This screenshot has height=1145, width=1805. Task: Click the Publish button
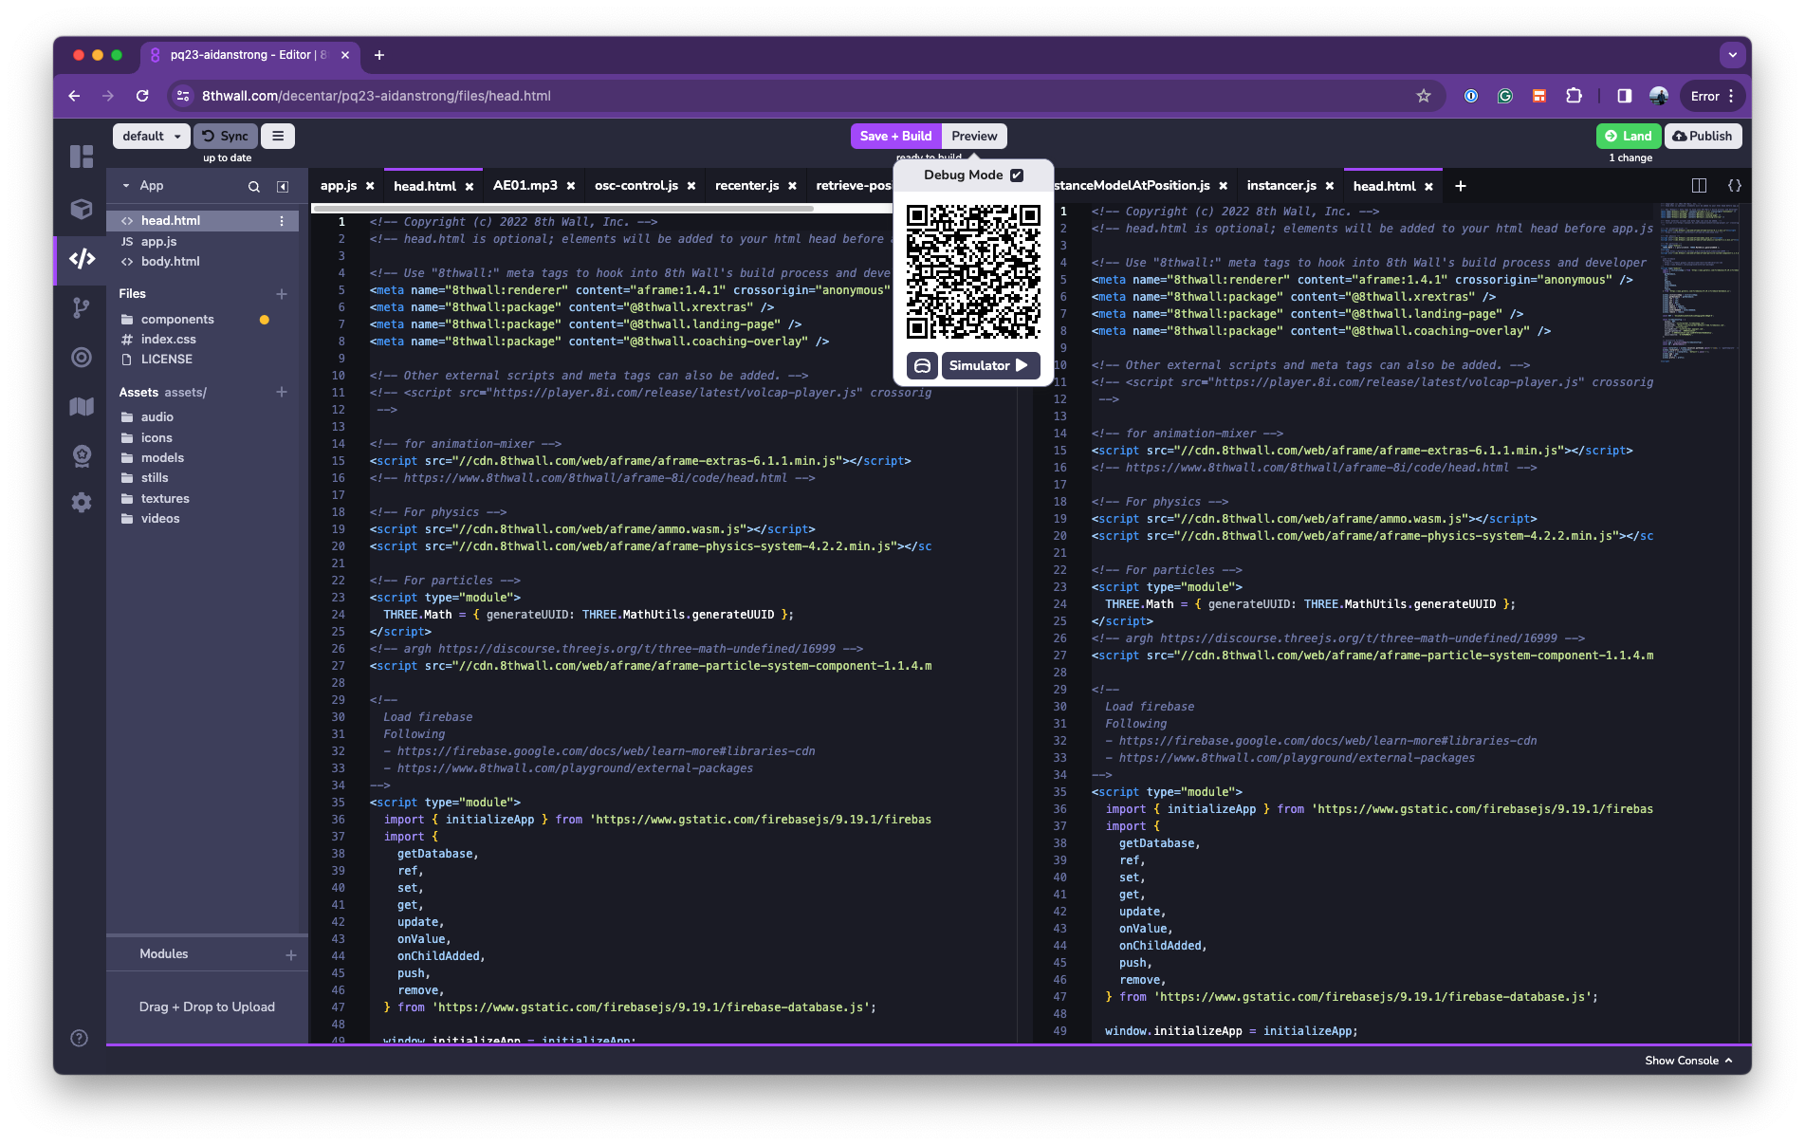click(1703, 136)
